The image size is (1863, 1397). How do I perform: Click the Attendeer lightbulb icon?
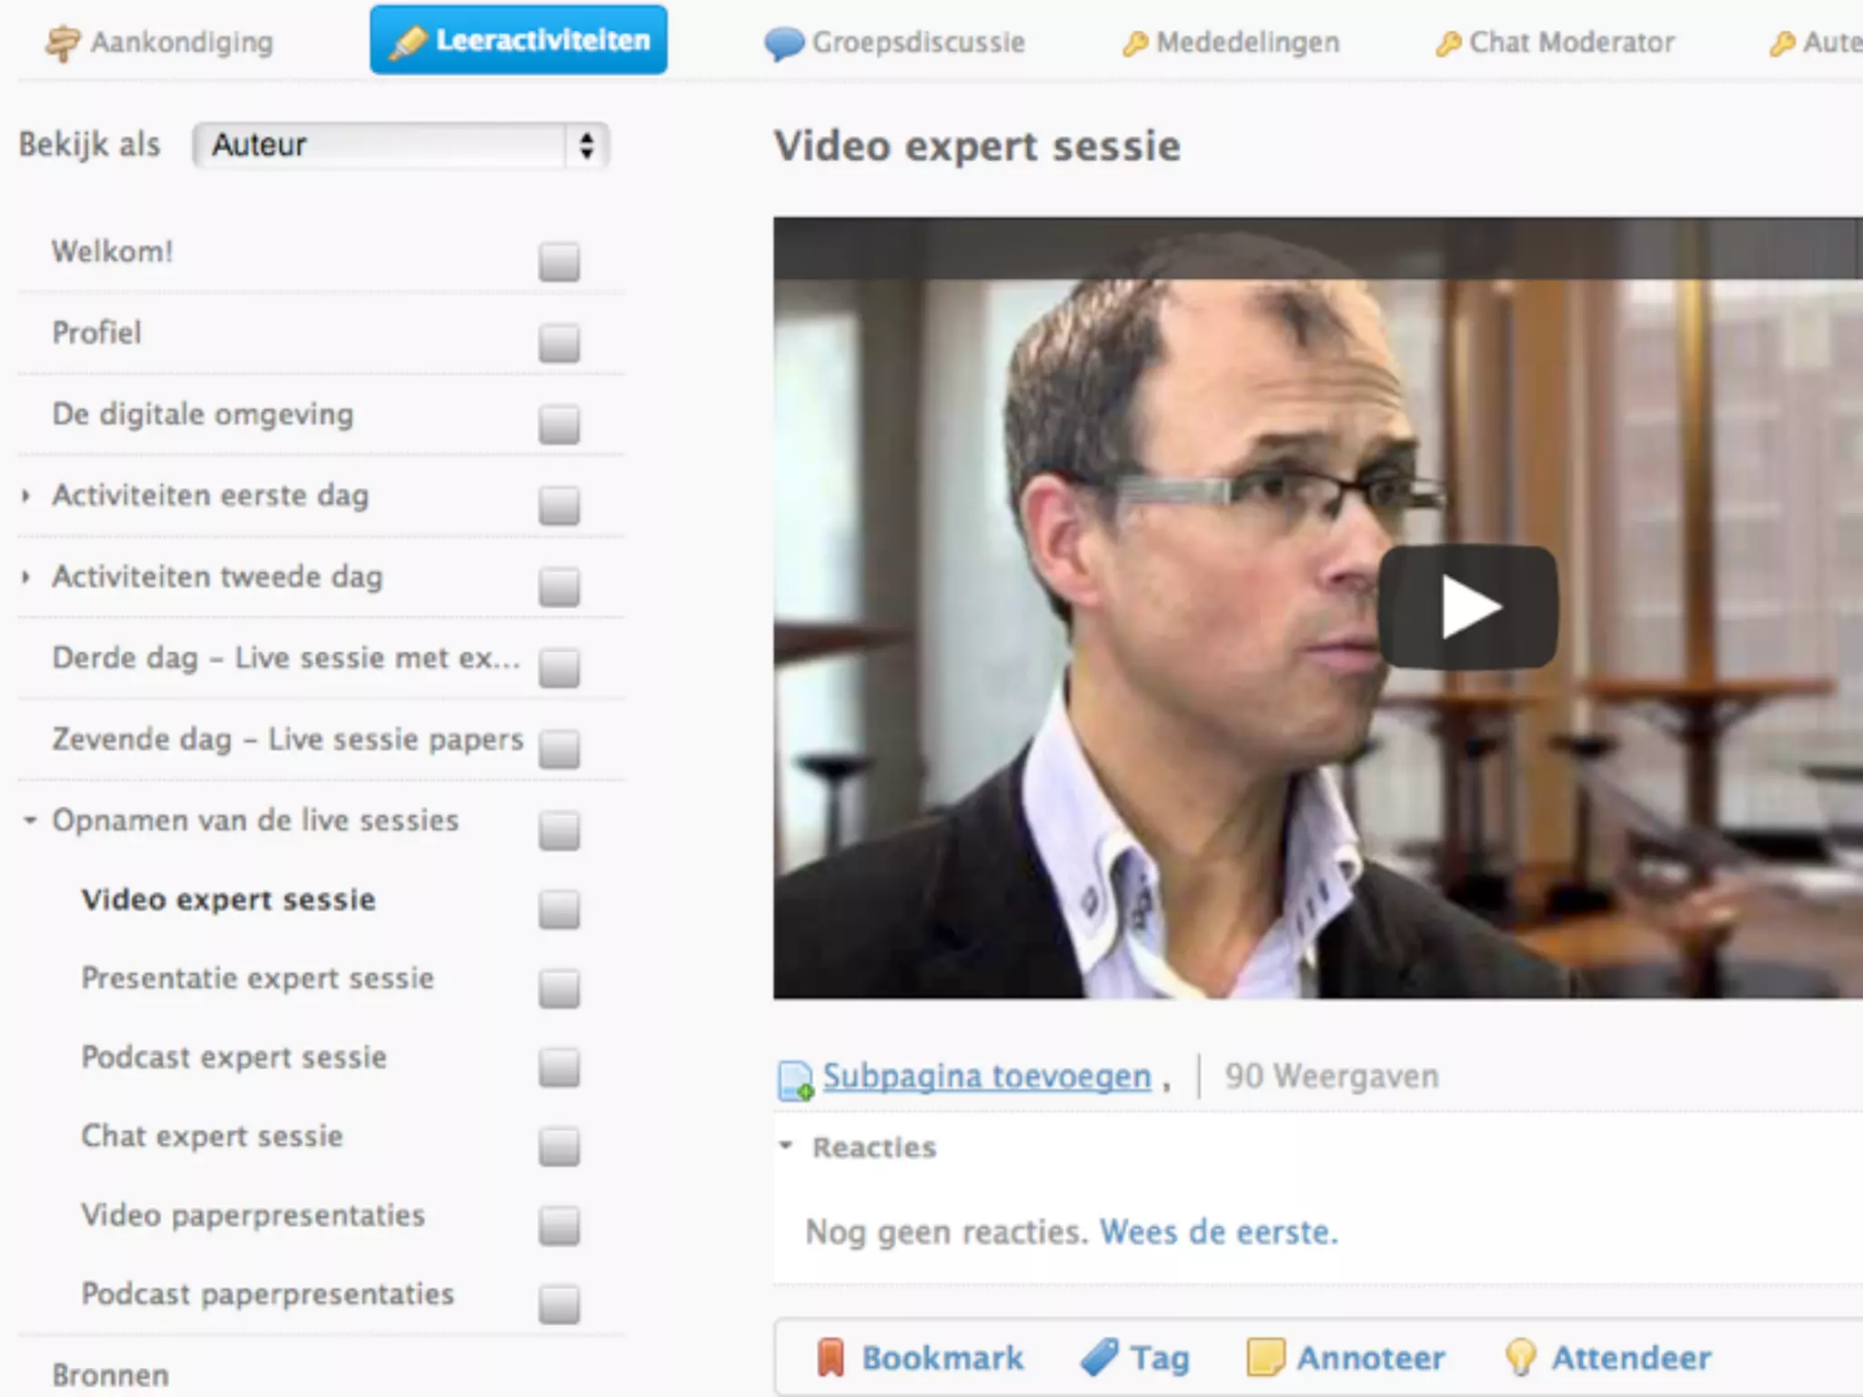pos(1520,1357)
